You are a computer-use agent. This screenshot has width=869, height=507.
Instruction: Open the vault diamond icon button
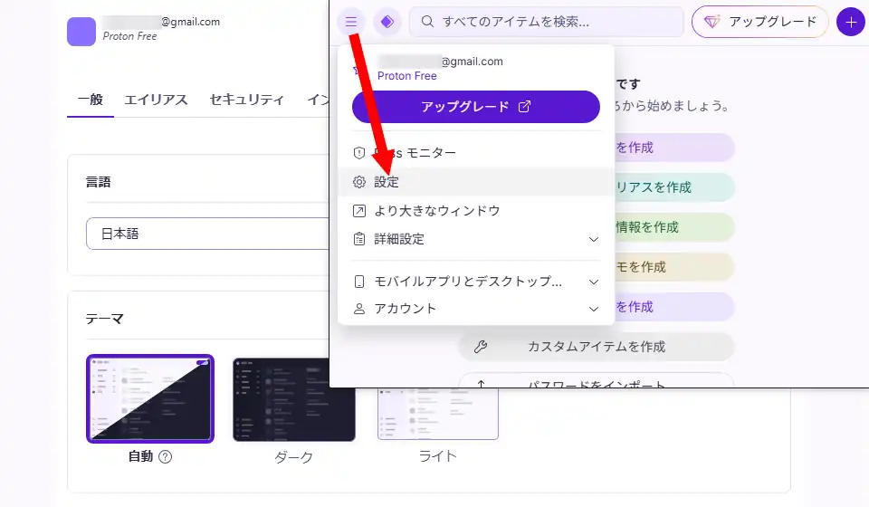pos(387,22)
